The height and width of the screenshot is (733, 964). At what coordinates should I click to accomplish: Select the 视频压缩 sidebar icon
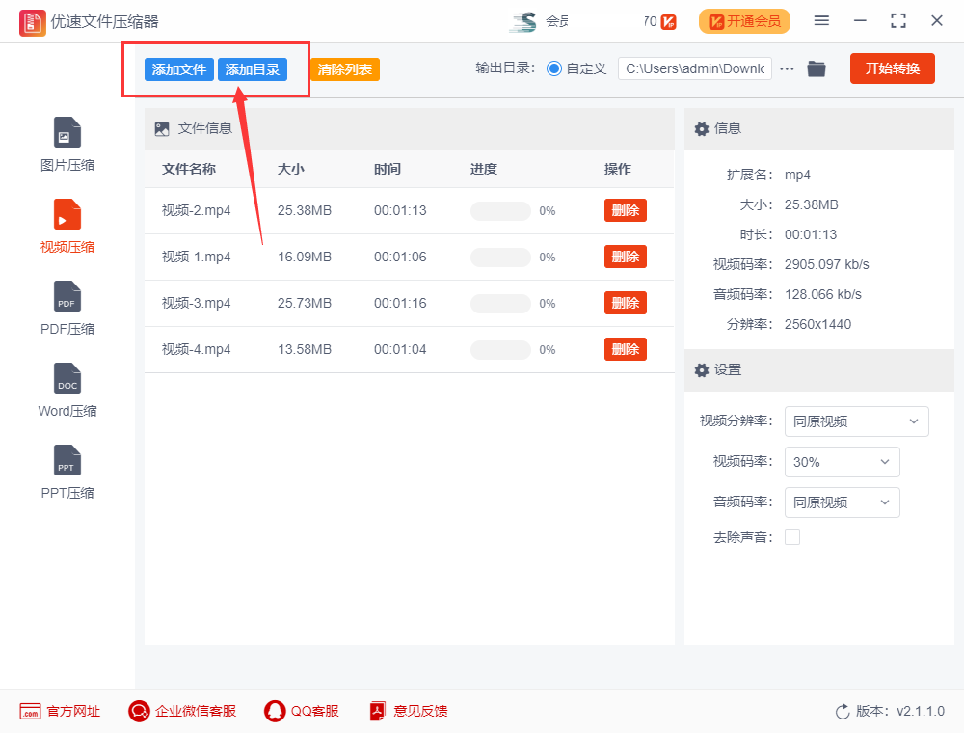(67, 225)
